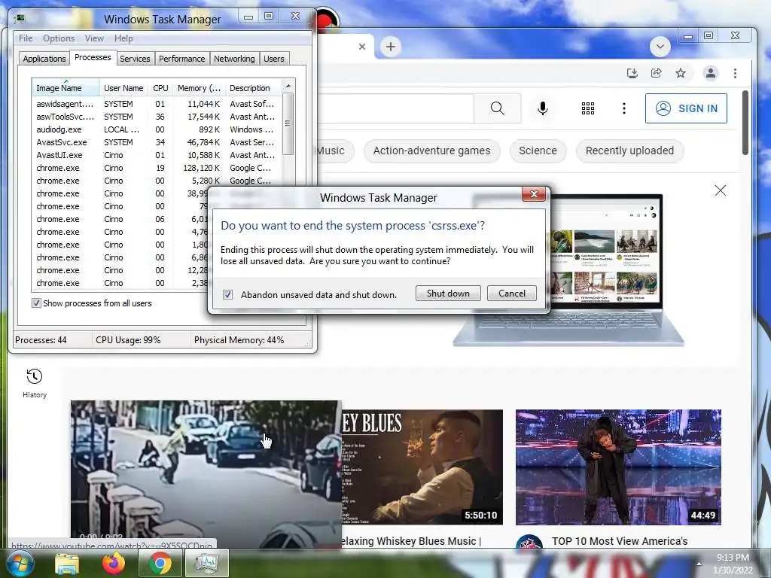Image resolution: width=771 pixels, height=578 pixels.
Task: Open the America's talent video thumbnail
Action: (x=619, y=467)
